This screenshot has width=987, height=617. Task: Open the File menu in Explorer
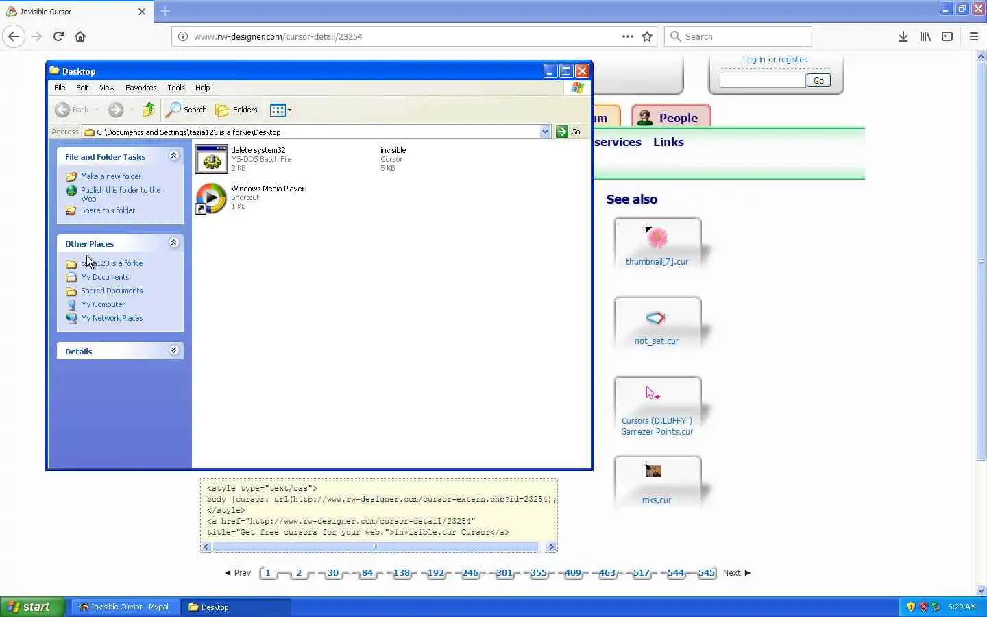[60, 88]
